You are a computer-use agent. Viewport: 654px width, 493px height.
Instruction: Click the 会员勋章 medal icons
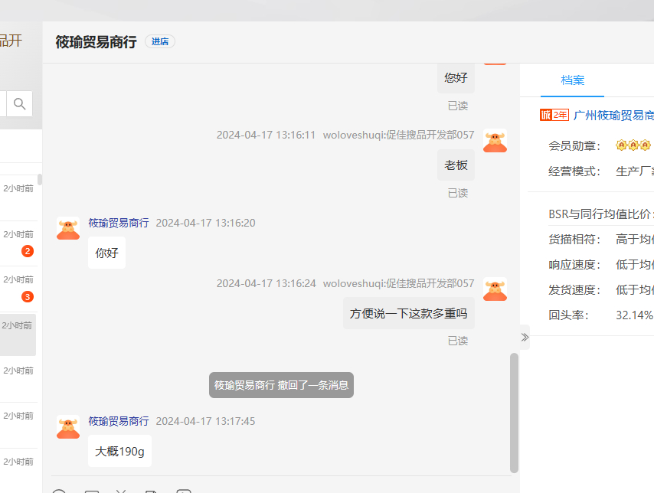[x=633, y=145]
